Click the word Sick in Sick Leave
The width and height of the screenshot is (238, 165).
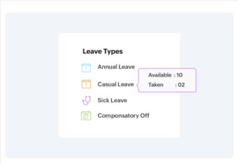point(103,100)
